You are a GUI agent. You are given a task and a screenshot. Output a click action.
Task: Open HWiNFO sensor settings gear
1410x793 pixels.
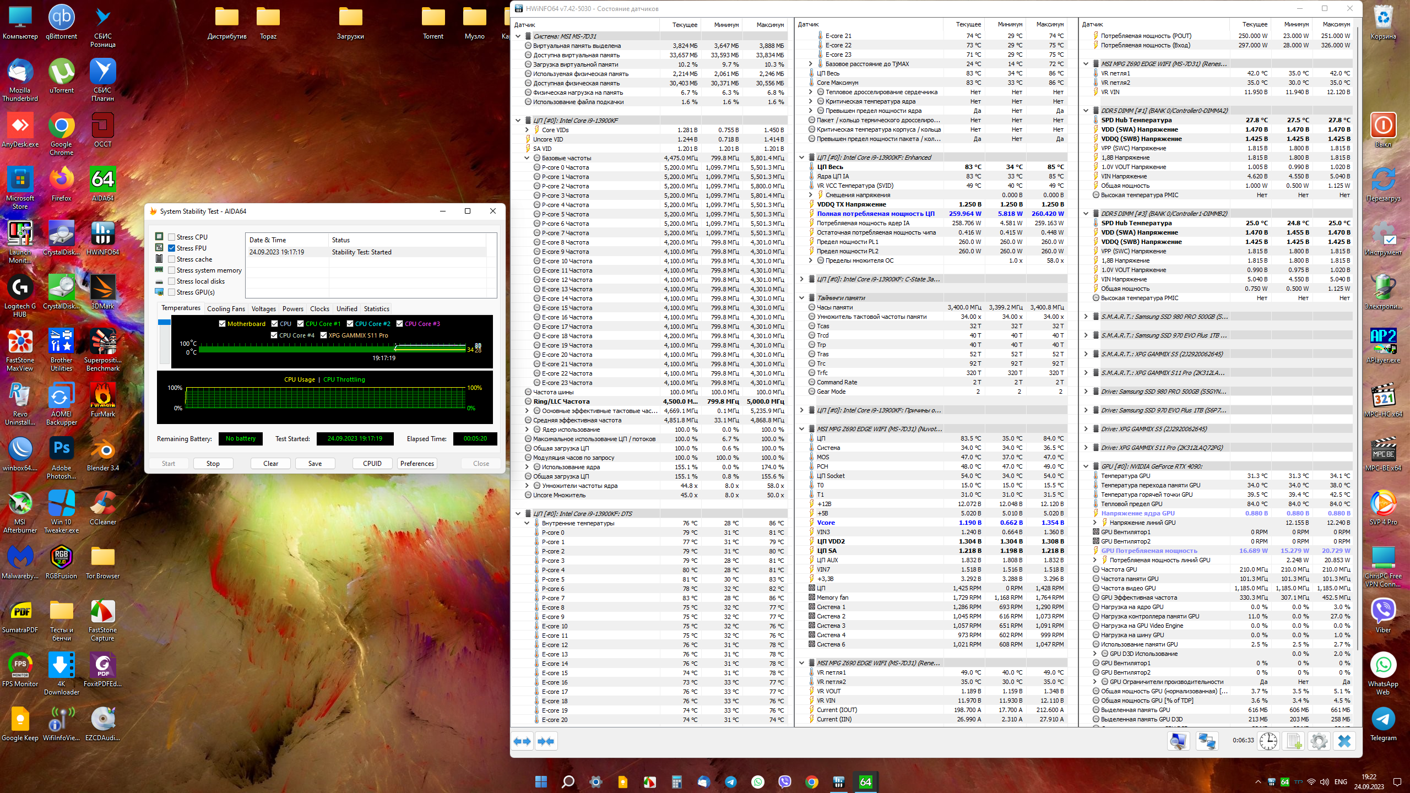click(x=1319, y=741)
